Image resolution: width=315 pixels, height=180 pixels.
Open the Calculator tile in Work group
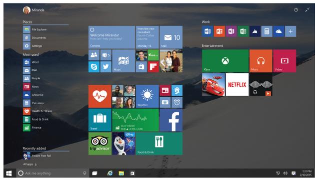266,31
